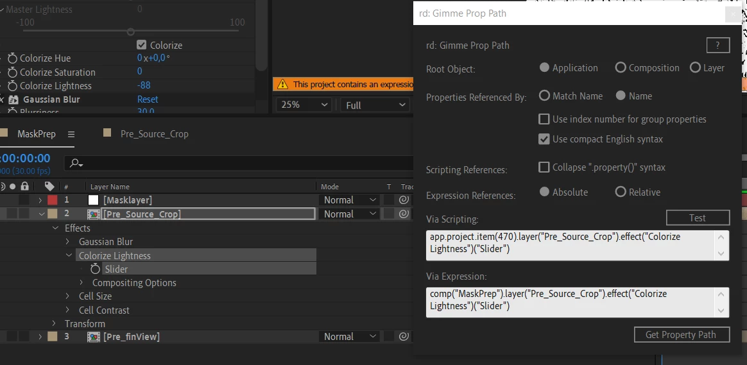
Task: Select the Slider property row
Action: pos(210,269)
